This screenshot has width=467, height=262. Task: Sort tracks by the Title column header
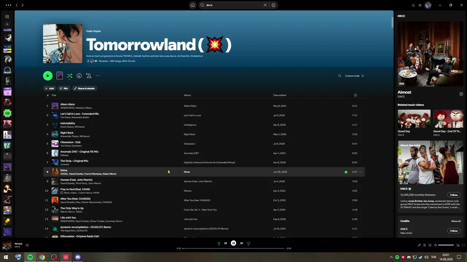click(x=54, y=95)
